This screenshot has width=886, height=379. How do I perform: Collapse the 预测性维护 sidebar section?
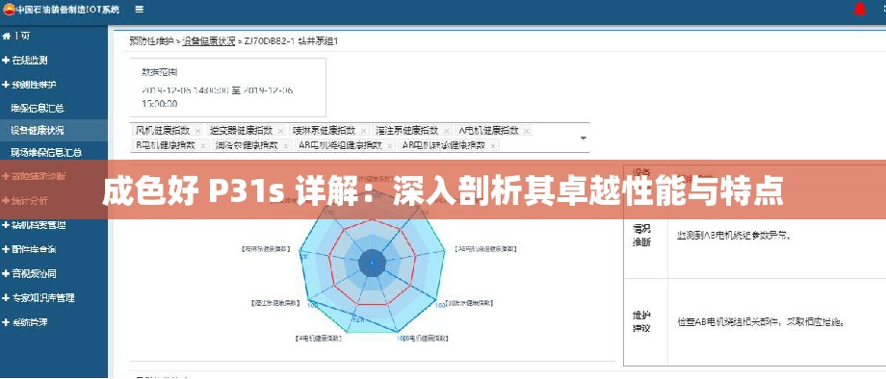pos(30,85)
